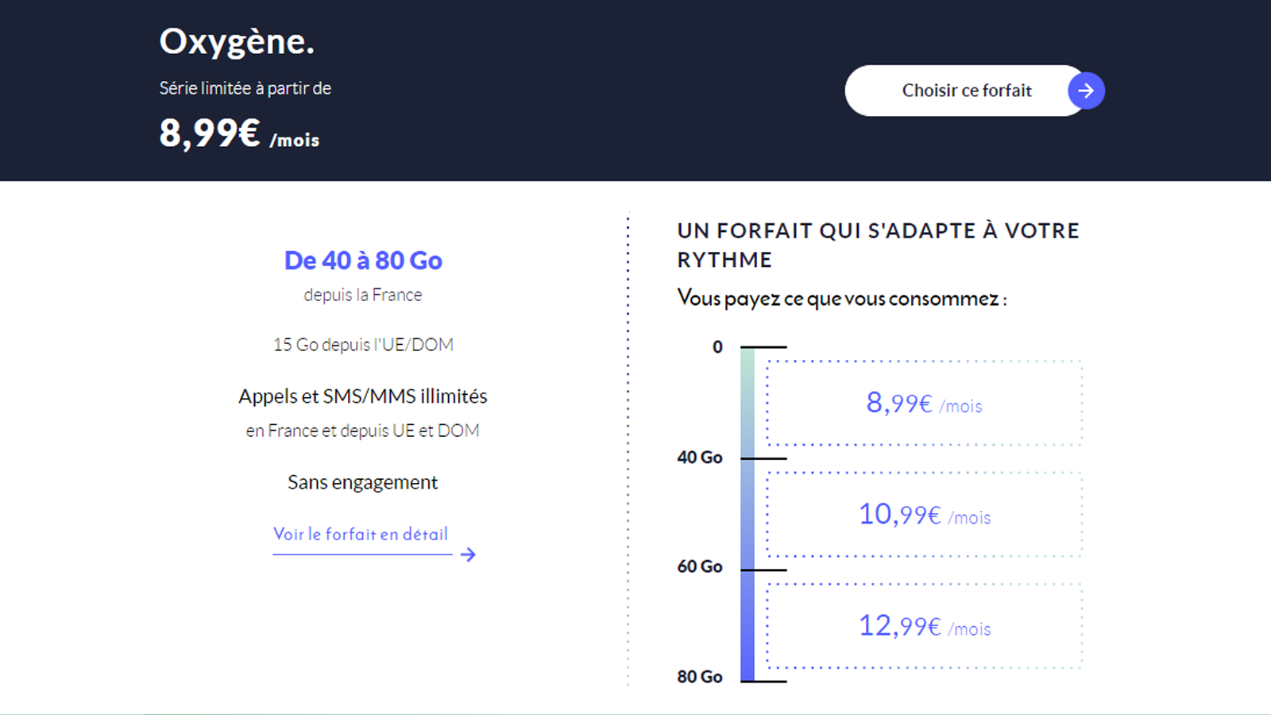This screenshot has height=715, width=1271.
Task: Click the 60 Go gauge marker
Action: coord(700,566)
